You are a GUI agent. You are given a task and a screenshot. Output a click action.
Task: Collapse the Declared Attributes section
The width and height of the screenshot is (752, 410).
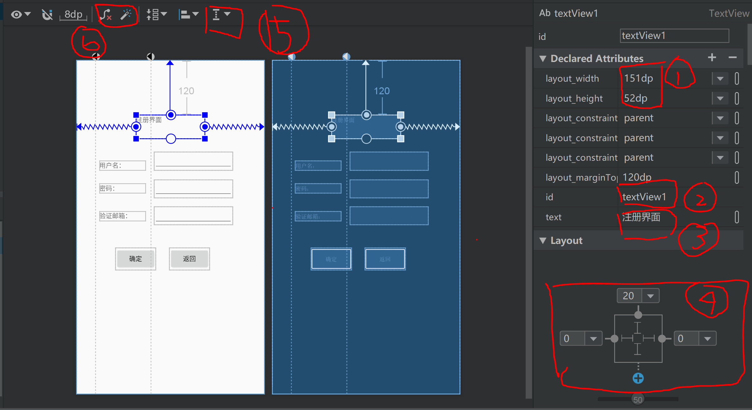tap(543, 59)
